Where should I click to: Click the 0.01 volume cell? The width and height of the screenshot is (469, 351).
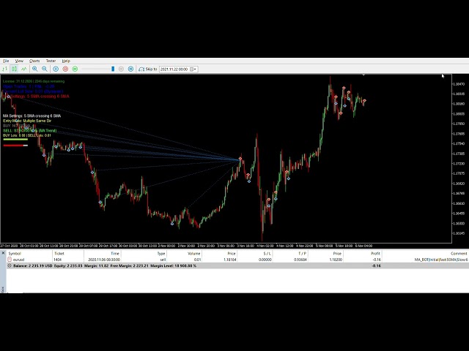click(197, 260)
